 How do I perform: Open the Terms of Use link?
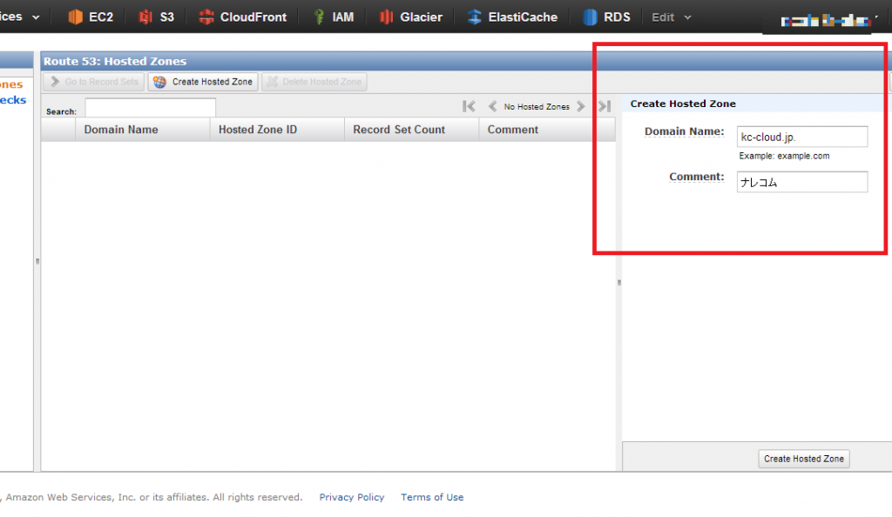click(432, 497)
